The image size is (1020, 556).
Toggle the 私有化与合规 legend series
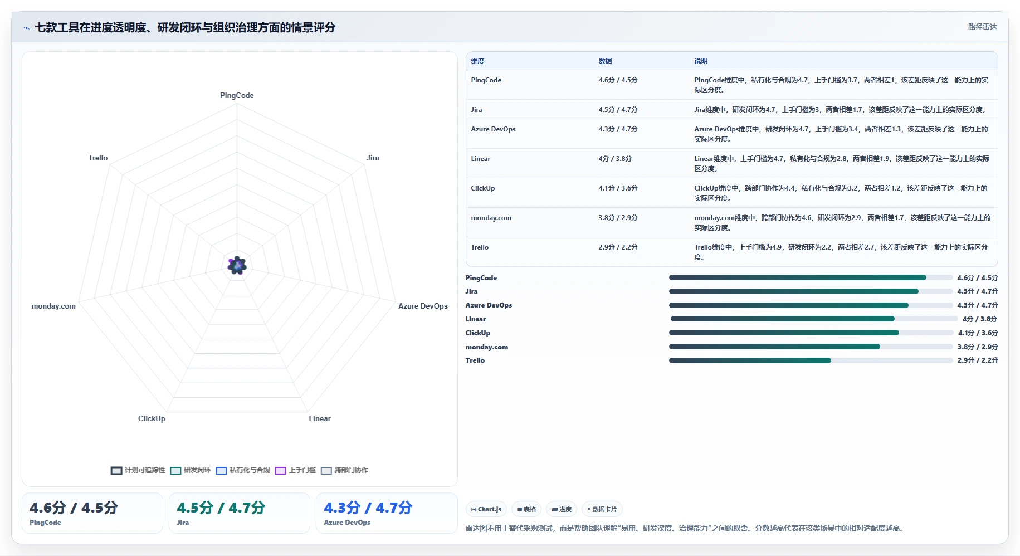(243, 470)
